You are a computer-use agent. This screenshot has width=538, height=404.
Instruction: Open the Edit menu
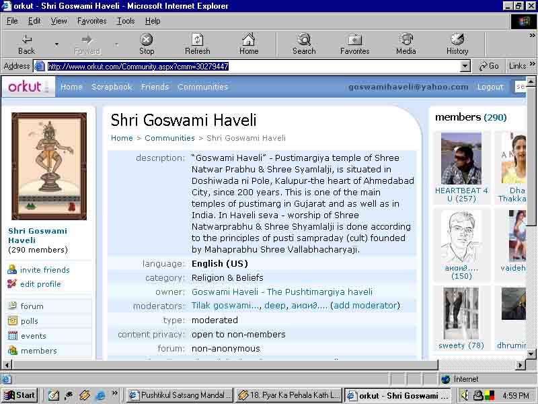point(34,21)
